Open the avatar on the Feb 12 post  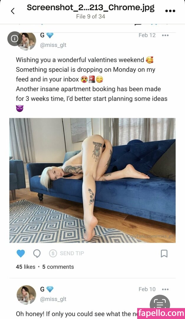point(27,41)
